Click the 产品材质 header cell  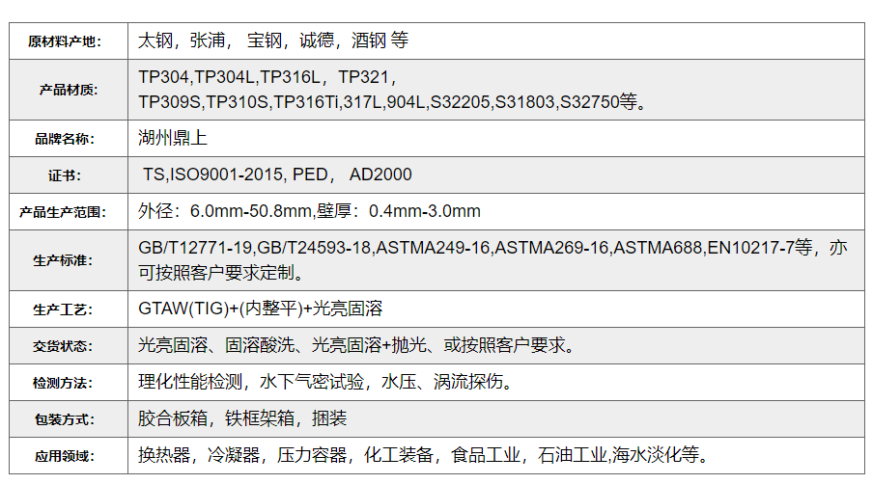click(65, 90)
